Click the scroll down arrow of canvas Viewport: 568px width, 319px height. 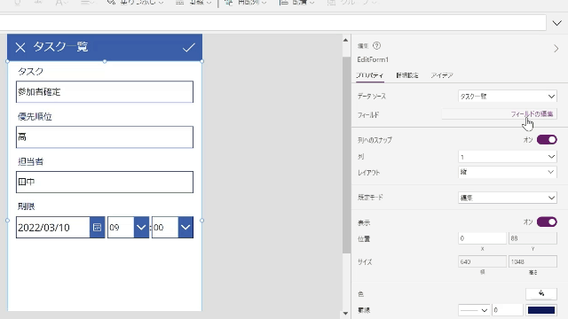(x=345, y=313)
